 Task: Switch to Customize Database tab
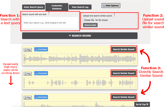click(x=57, y=7)
